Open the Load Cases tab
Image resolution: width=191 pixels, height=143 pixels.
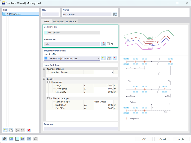pyautogui.click(x=71, y=21)
